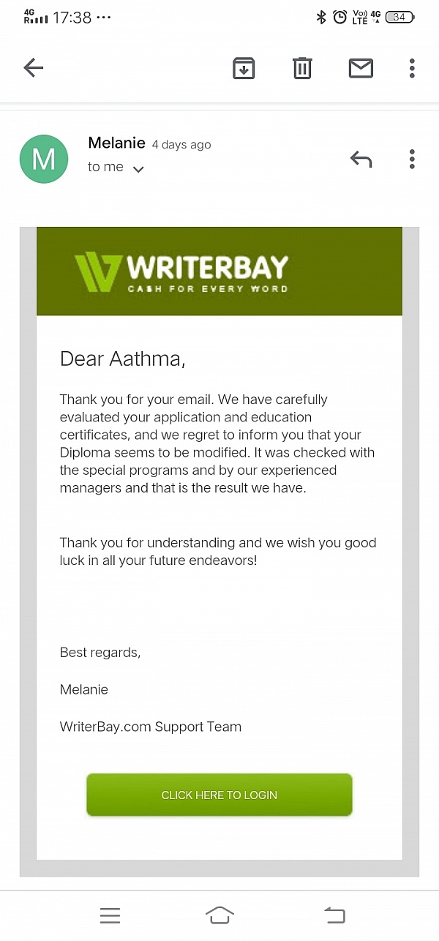Open recent apps with hamburger navigation key
Image resolution: width=439 pixels, height=941 pixels.
(x=110, y=915)
